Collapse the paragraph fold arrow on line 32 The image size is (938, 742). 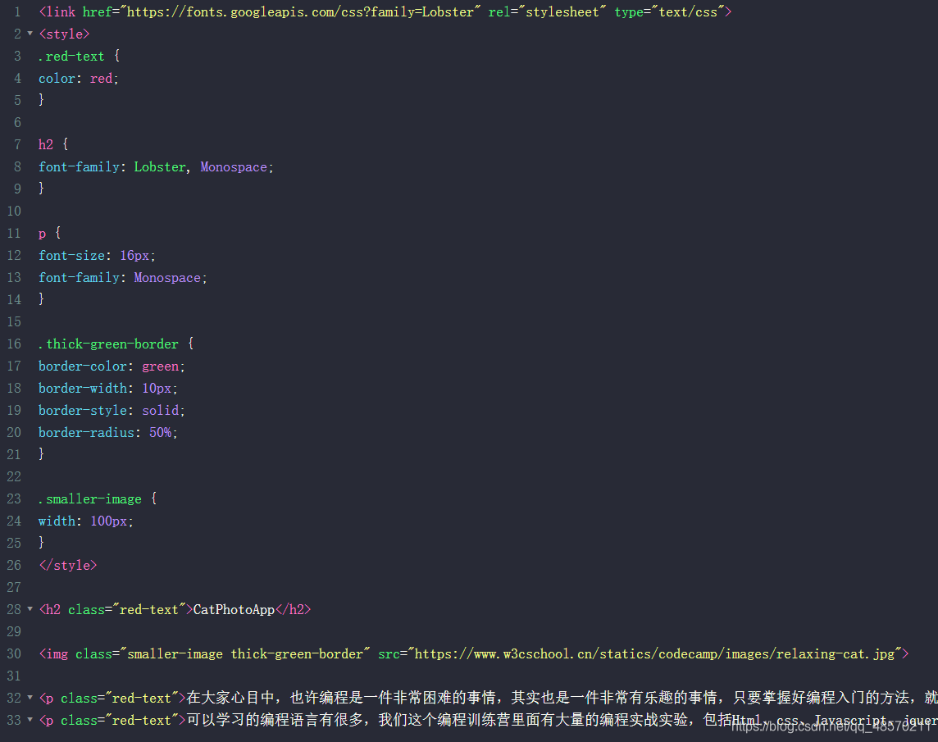30,698
